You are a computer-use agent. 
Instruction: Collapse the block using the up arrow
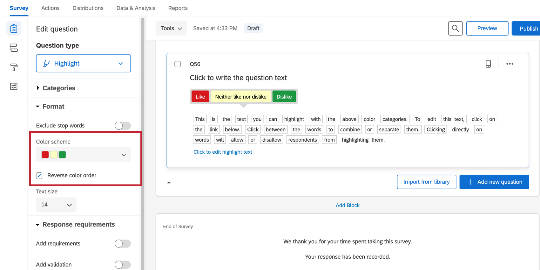[169, 183]
